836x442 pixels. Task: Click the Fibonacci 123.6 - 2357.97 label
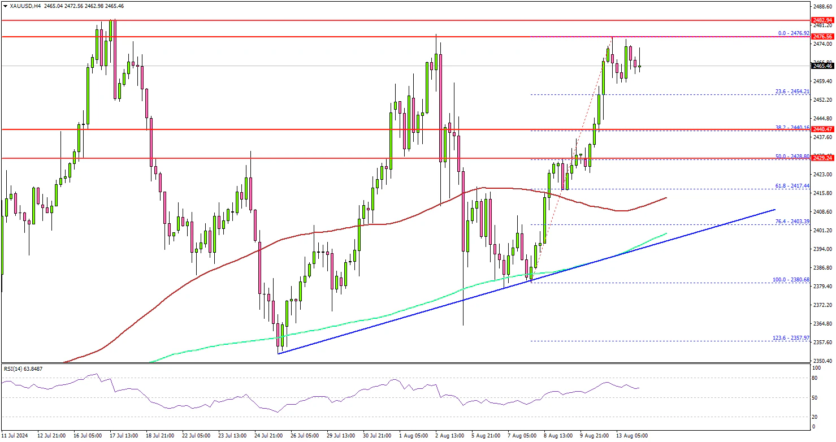click(790, 338)
